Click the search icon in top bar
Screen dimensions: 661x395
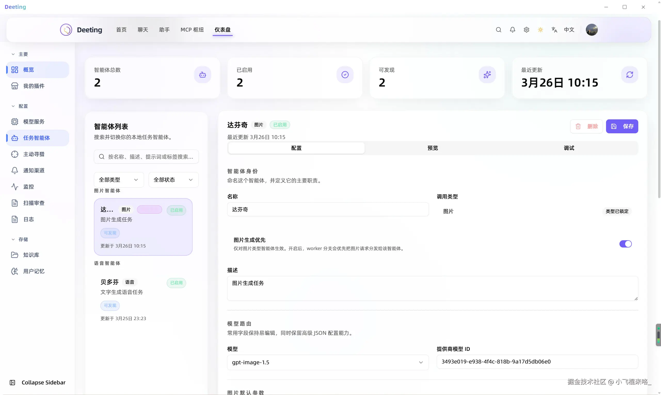499,29
